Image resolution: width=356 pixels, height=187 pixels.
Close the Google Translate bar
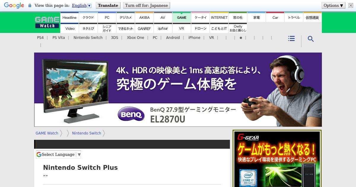[351, 5]
